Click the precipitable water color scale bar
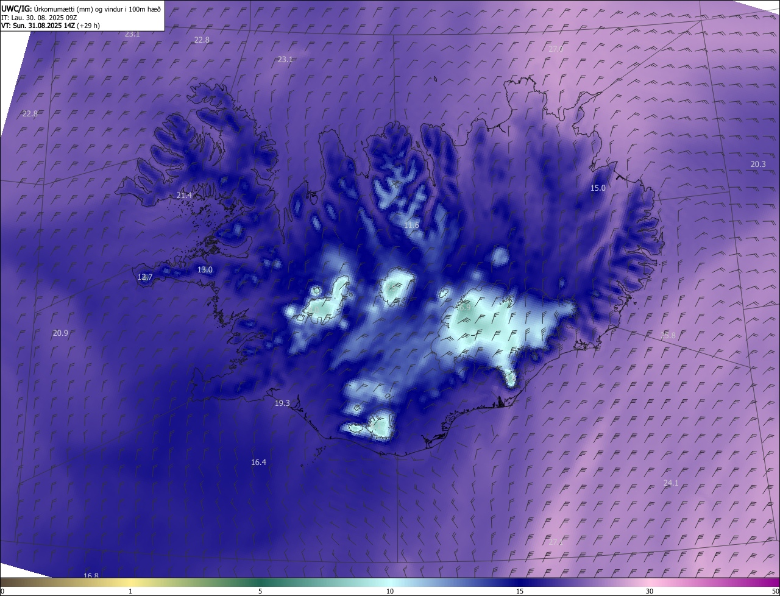 [390, 583]
